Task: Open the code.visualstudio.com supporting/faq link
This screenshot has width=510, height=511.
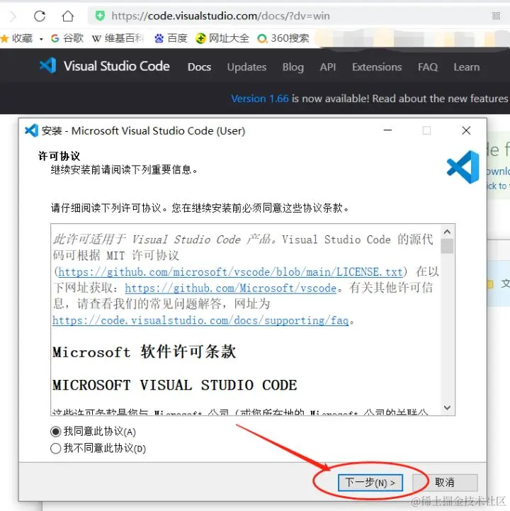Action: [x=200, y=320]
